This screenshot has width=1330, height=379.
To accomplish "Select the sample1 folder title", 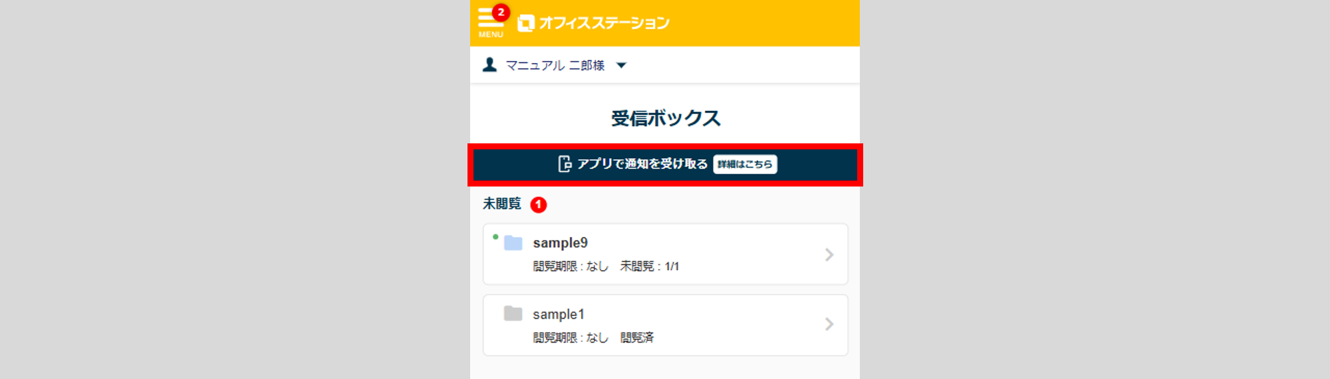I will 558,314.
